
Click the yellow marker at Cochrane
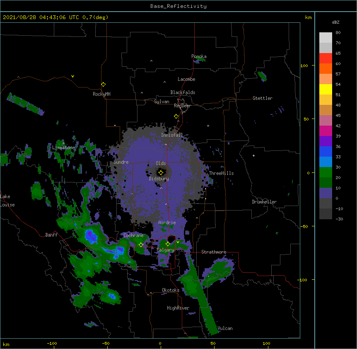pos(141,245)
